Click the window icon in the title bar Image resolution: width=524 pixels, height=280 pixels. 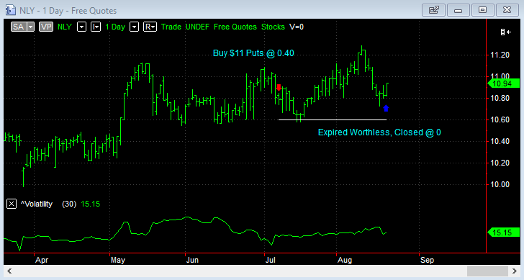coord(10,10)
